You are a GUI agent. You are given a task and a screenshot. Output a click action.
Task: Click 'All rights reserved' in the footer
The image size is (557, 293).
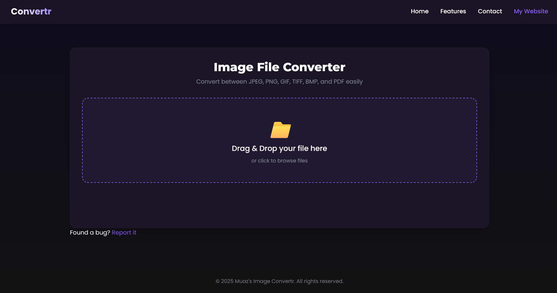[320, 281]
